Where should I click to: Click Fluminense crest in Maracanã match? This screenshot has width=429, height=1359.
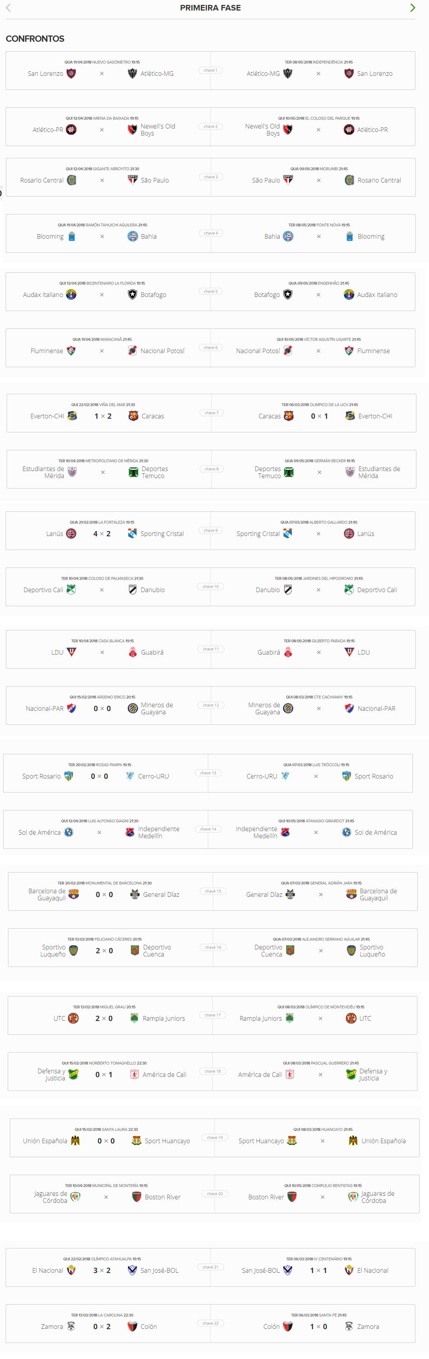[x=71, y=350]
